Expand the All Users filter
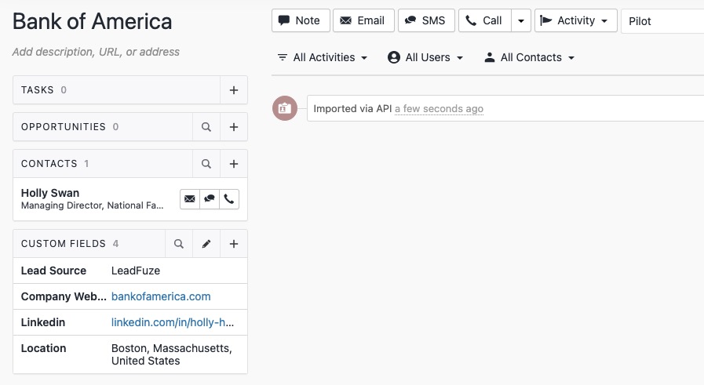The height and width of the screenshot is (385, 704). click(425, 57)
